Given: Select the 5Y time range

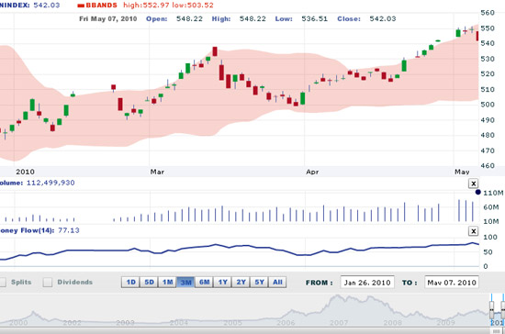Looking at the screenshot, I should 259,283.
